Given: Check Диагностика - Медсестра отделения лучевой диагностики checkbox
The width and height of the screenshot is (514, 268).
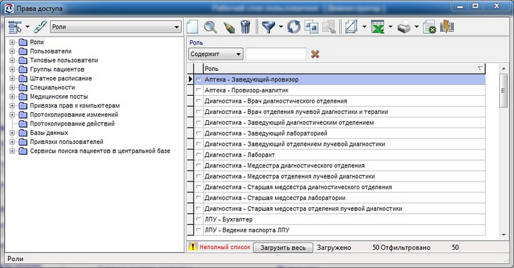Looking at the screenshot, I should [x=199, y=176].
